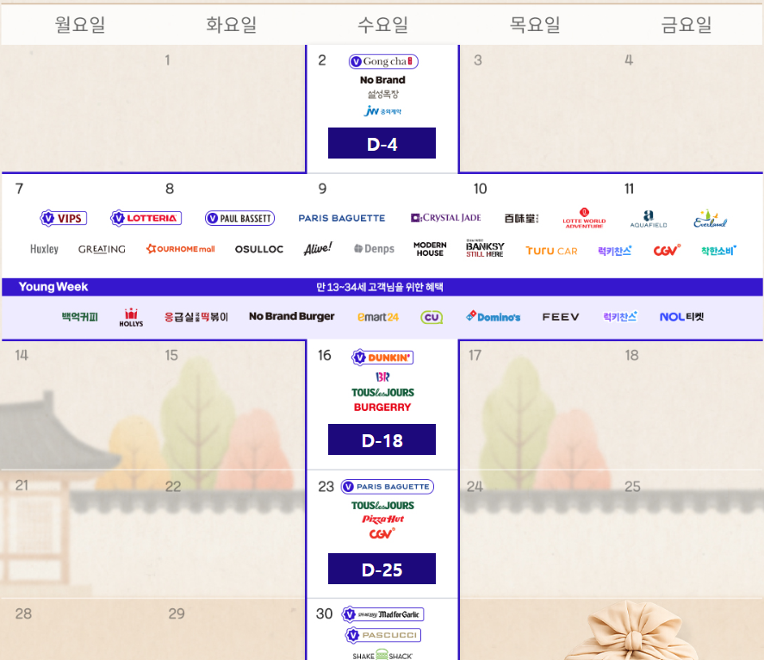Click the Denps logo
Viewport: 764px width, 660px height.
point(374,249)
